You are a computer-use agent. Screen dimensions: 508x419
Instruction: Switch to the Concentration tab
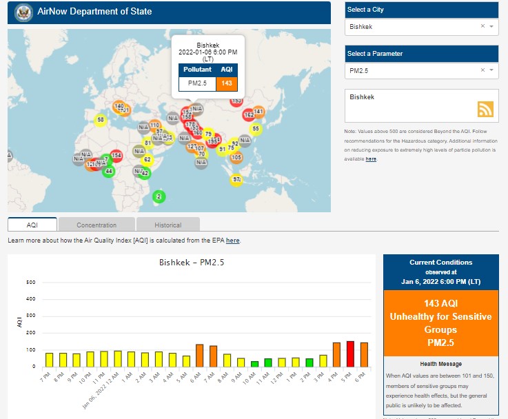click(96, 225)
